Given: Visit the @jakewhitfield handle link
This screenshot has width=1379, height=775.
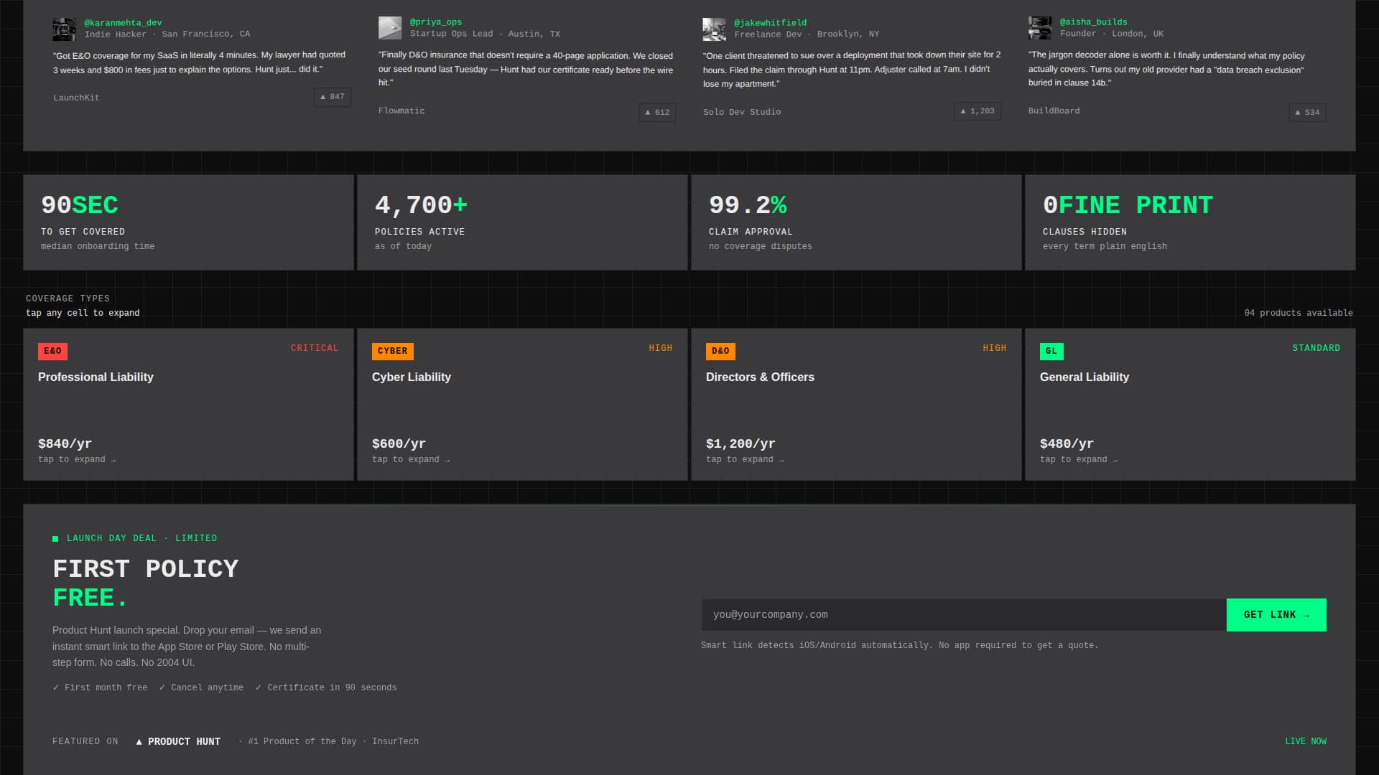Looking at the screenshot, I should (x=770, y=23).
